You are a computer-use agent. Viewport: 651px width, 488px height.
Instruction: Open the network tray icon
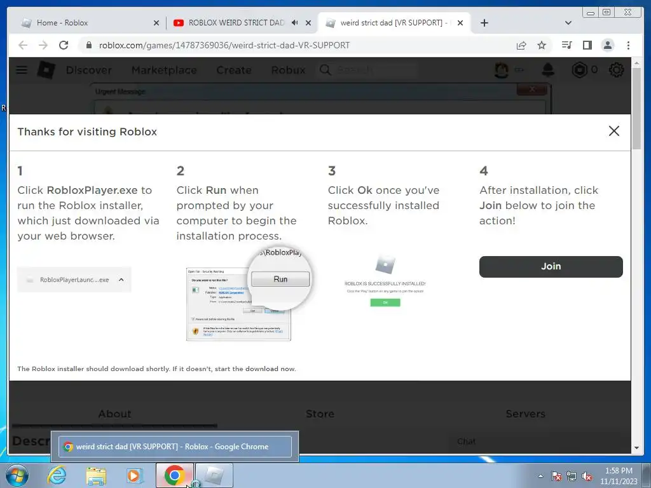pyautogui.click(x=572, y=477)
